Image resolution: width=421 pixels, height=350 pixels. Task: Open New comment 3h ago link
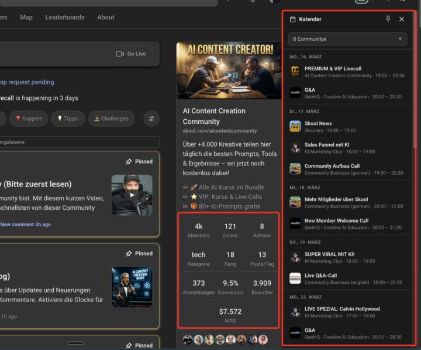tap(26, 224)
